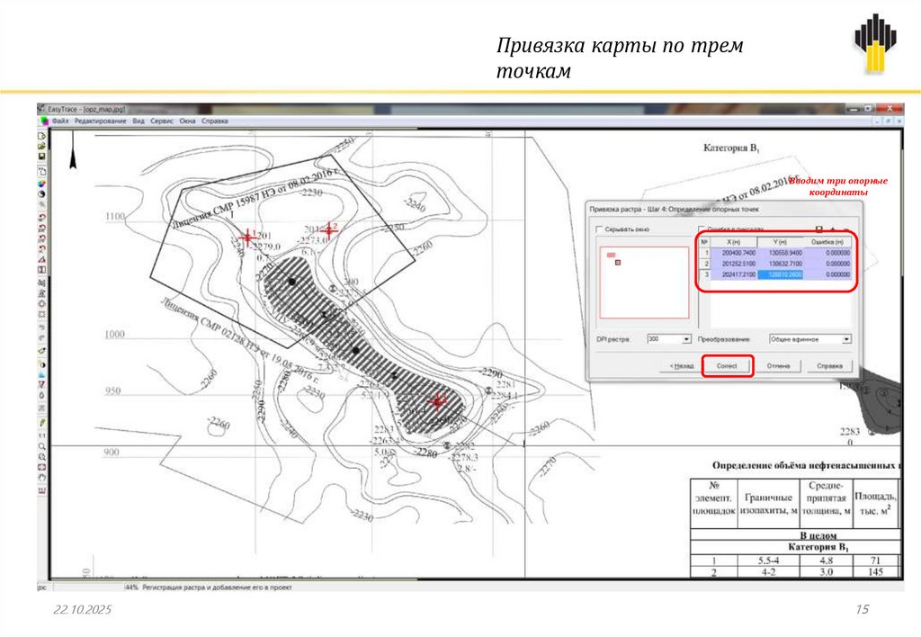Viewport: 921px width, 637px height.
Task: Select the X cell 201252.5100 in row 2
Action: [x=734, y=264]
